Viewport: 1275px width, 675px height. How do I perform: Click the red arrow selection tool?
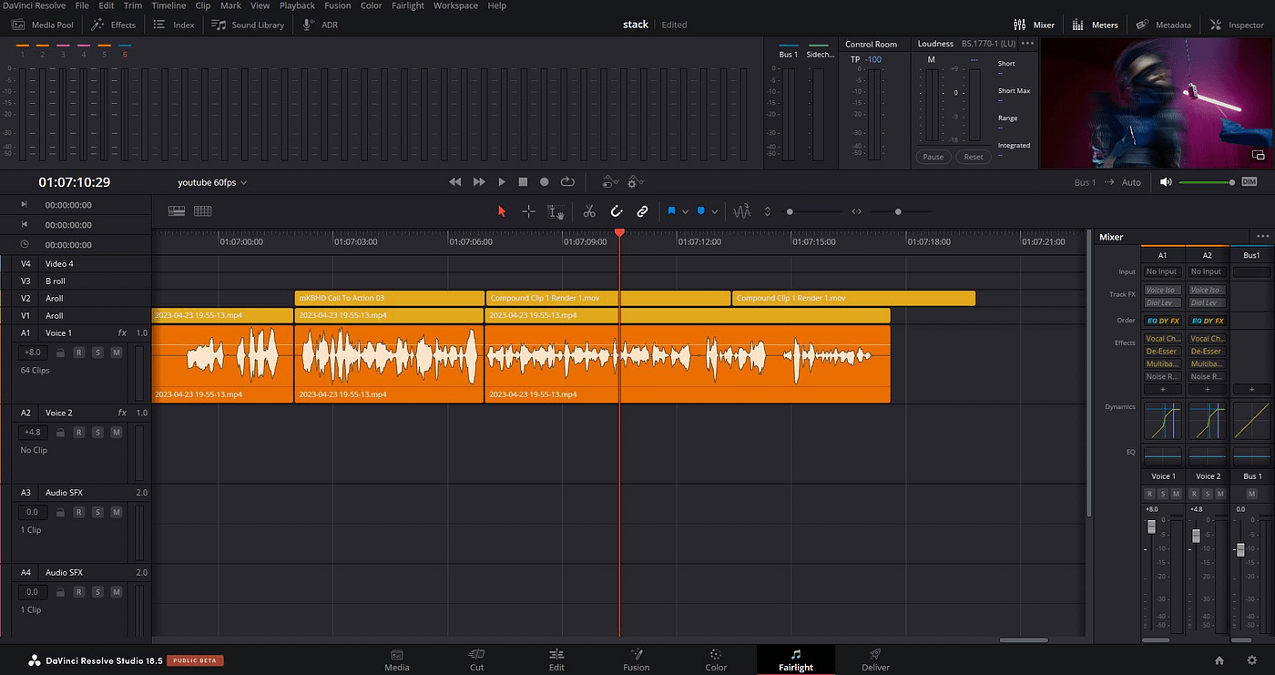(x=501, y=211)
